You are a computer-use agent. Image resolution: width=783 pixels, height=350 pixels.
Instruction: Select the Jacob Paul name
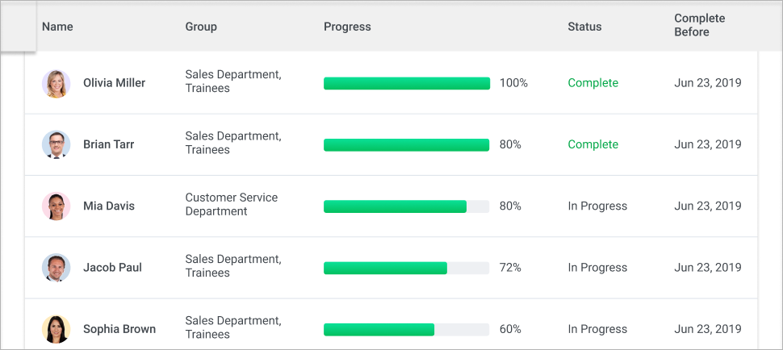coord(112,268)
